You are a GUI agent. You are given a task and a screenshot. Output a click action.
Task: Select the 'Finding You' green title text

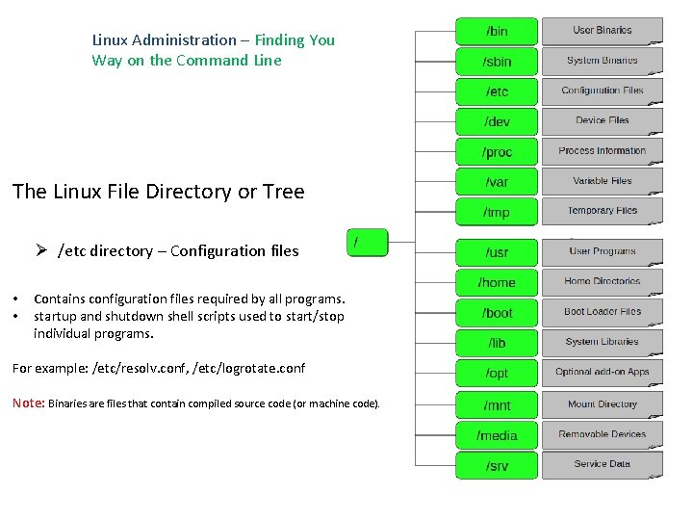click(295, 40)
